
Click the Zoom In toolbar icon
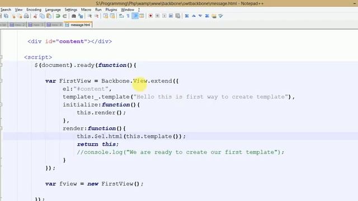click(89, 16)
